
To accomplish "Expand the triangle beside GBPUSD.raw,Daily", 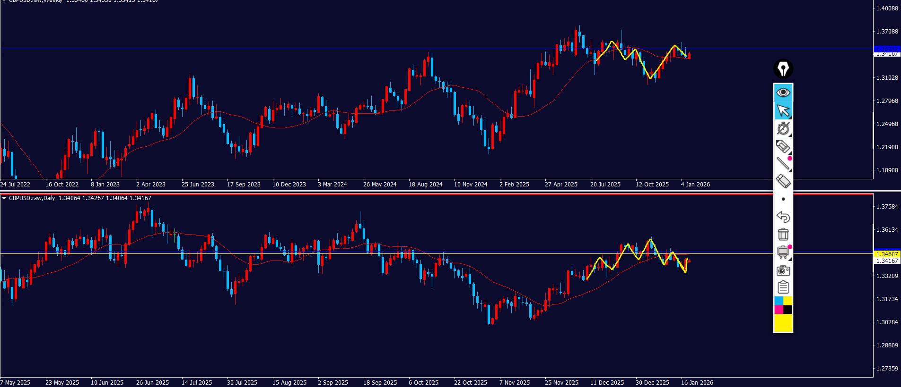I will pos(4,198).
